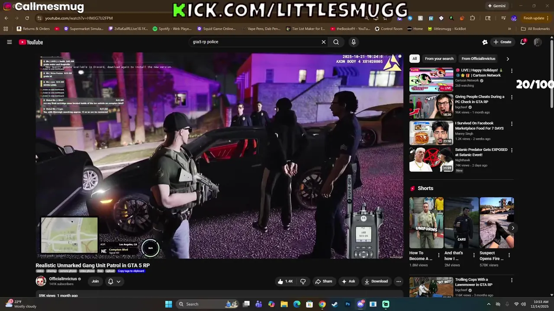Viewport: 554px width, 311px height.
Task: Download the video
Action: pyautogui.click(x=376, y=281)
